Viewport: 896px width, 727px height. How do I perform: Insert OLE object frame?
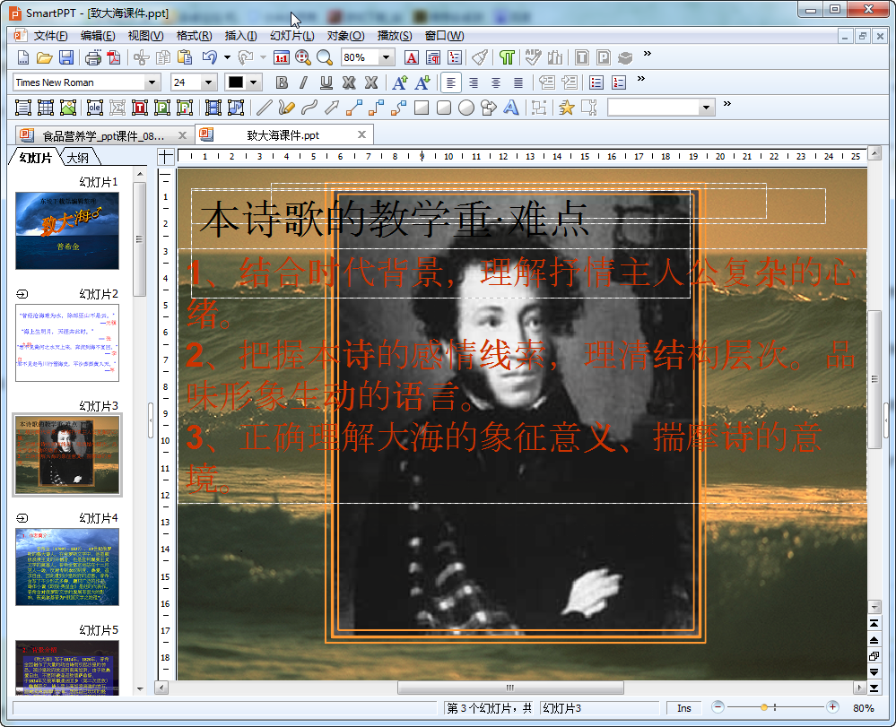pyautogui.click(x=95, y=108)
